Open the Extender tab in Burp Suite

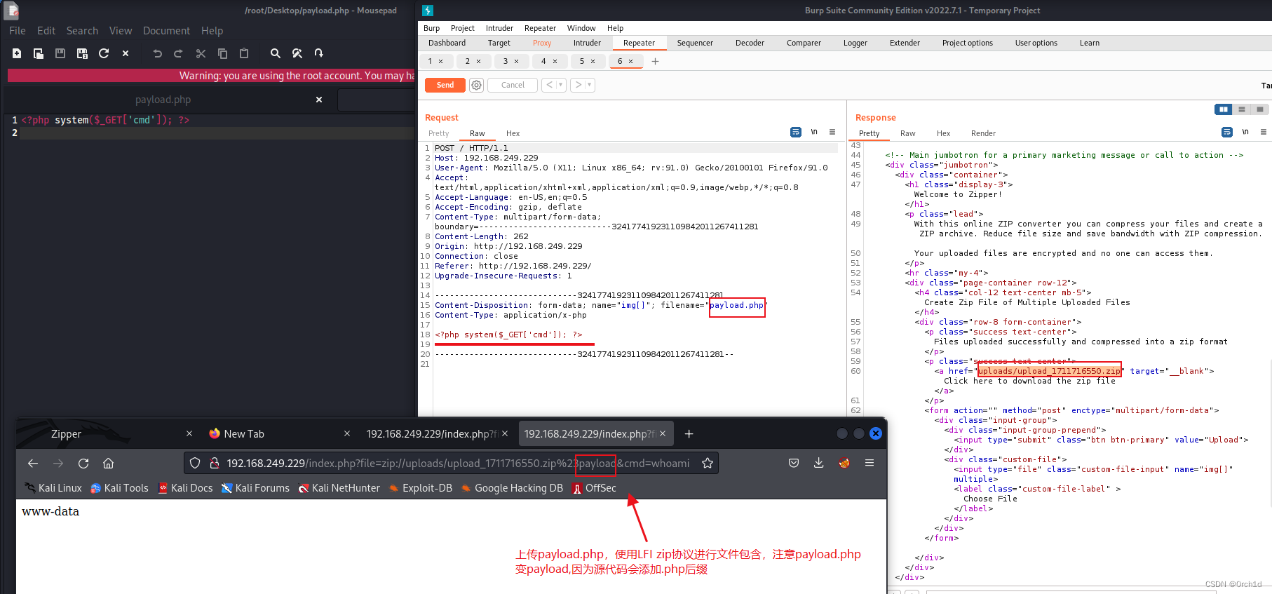(x=905, y=43)
